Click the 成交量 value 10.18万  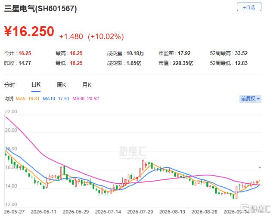coord(135,53)
